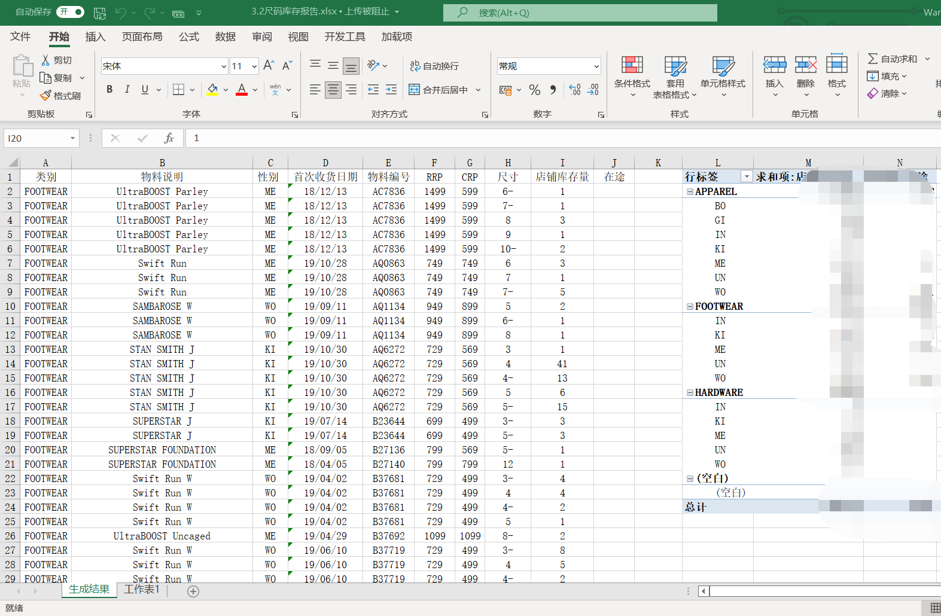Screen dimensions: 941x616
Task: Open the number format dropdown 常规
Action: [596, 66]
